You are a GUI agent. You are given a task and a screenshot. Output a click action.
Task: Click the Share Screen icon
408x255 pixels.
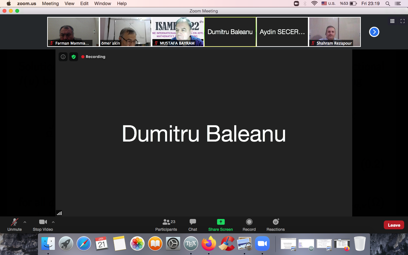click(x=221, y=222)
